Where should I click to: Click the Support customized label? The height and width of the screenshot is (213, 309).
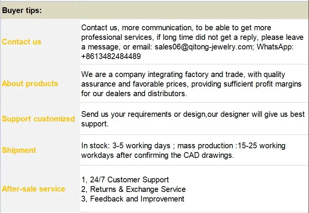coord(38,119)
